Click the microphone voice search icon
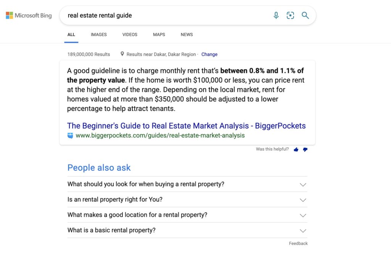The image size is (391, 253). click(x=276, y=15)
